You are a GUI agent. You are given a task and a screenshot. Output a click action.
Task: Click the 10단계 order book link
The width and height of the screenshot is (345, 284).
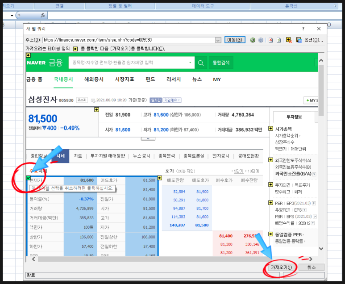pos(253,171)
